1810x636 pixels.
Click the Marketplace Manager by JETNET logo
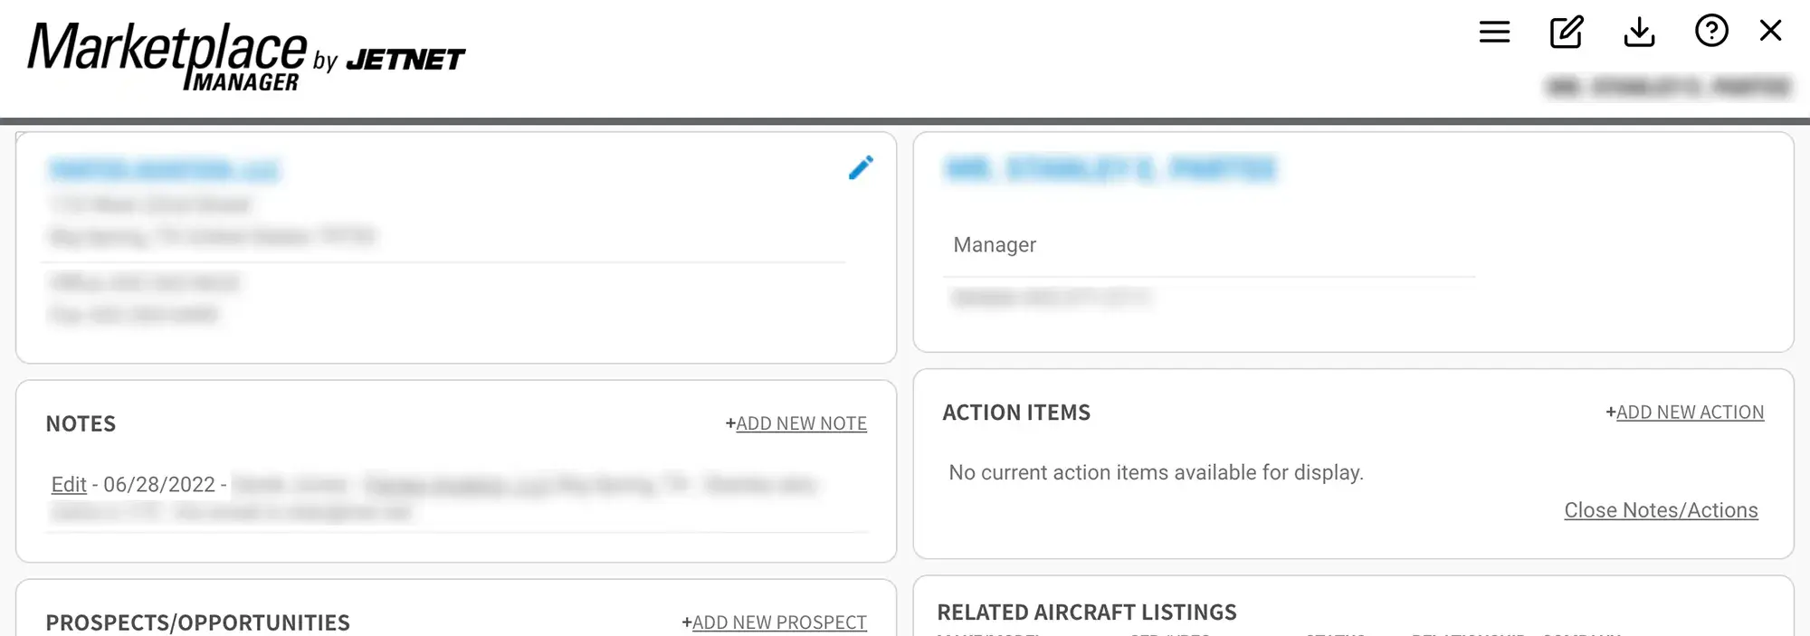tap(245, 56)
